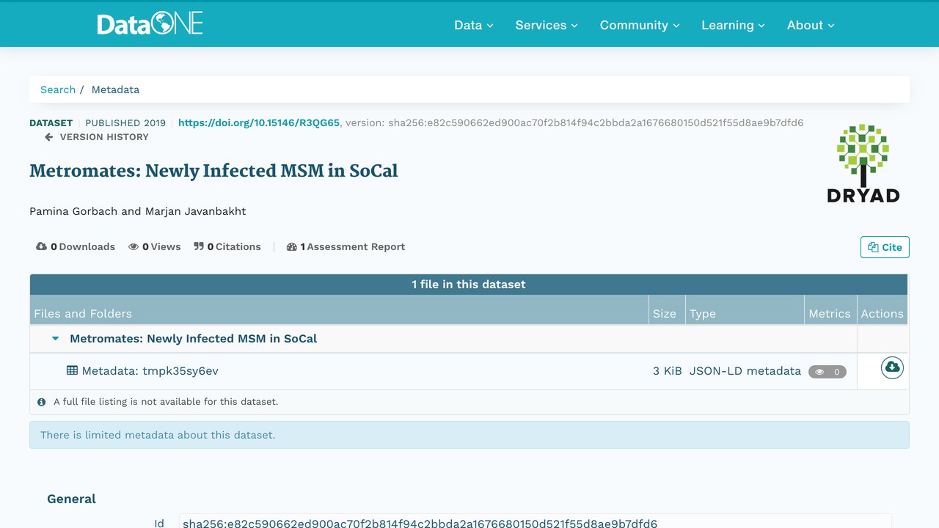This screenshot has width=939, height=528.
Task: Click the info icon beside the full file listing note
Action: (x=42, y=402)
